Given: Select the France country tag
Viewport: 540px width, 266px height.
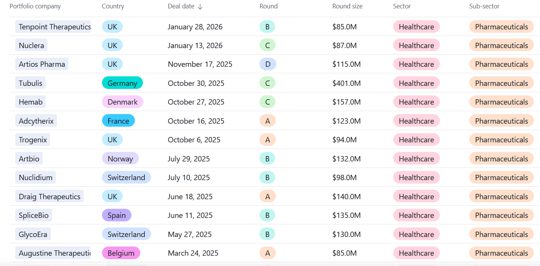Looking at the screenshot, I should [x=118, y=121].
